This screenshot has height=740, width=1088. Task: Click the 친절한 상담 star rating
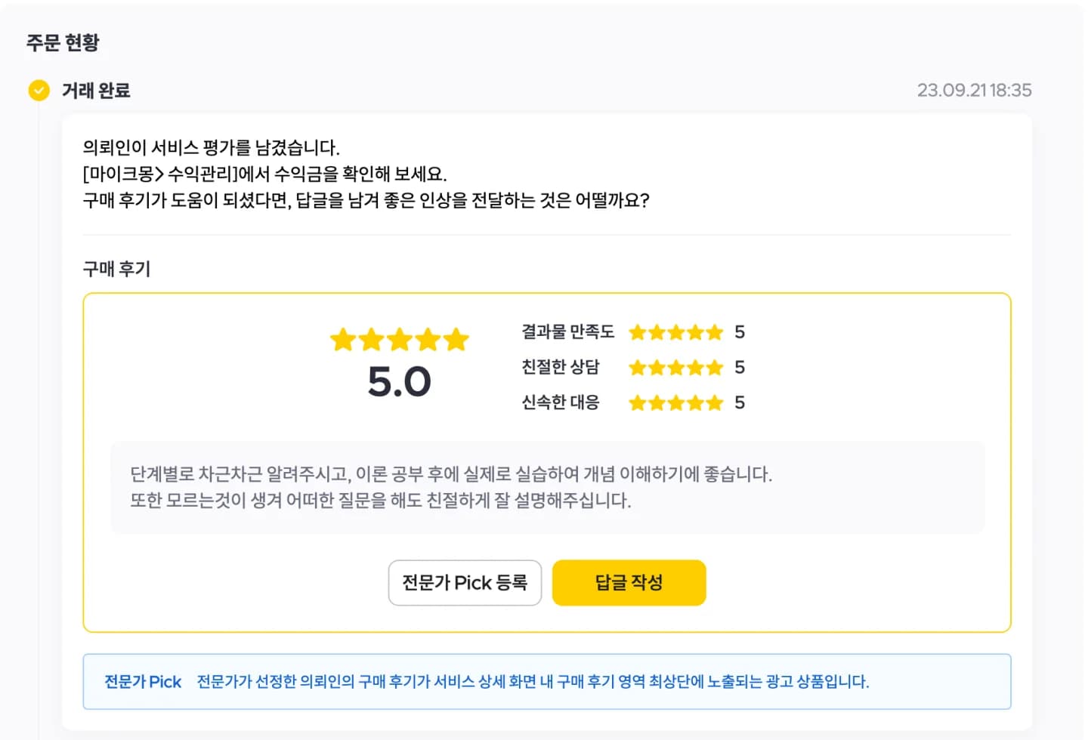point(676,368)
